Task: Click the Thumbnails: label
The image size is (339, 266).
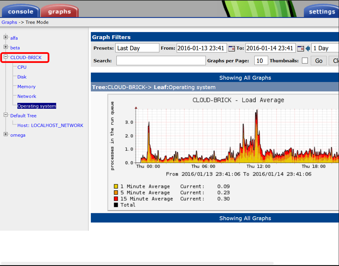Action: (x=284, y=61)
